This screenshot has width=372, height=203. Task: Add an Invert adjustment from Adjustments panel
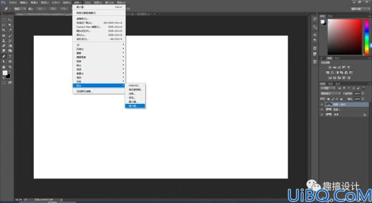pyautogui.click(x=330, y=78)
